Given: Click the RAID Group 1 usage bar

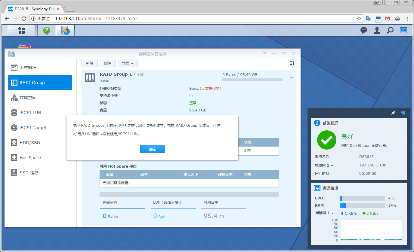Looking at the screenshot, I should (x=252, y=80).
